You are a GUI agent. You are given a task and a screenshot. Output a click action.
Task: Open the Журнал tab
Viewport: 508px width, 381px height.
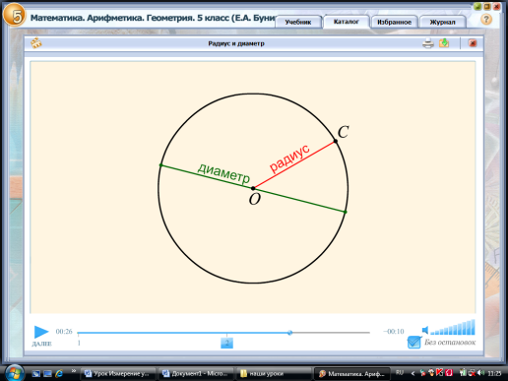(x=442, y=22)
